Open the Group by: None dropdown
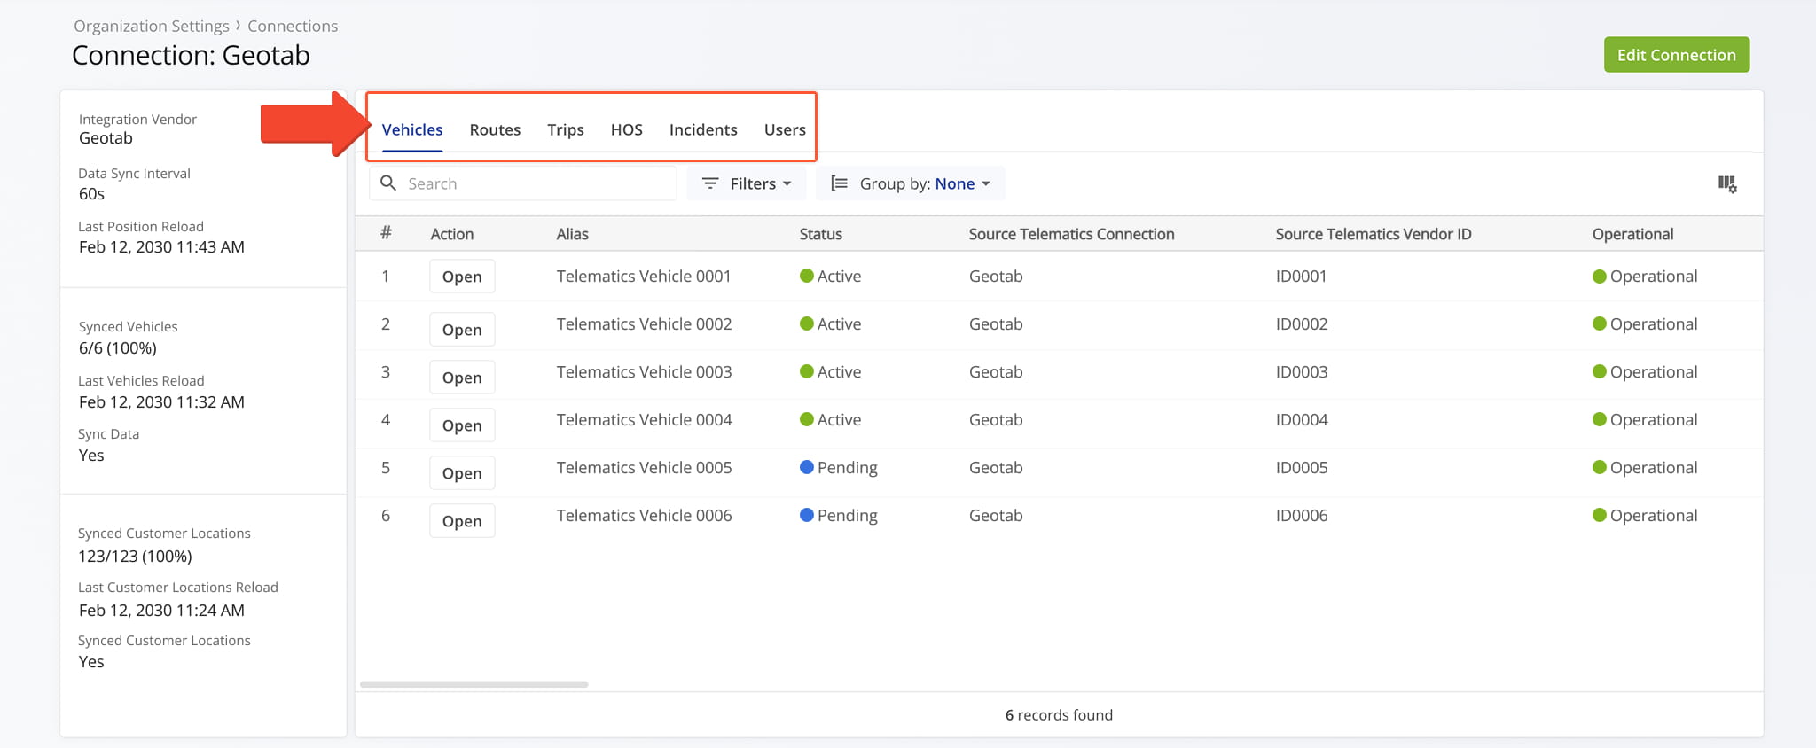The image size is (1816, 748). tap(911, 183)
